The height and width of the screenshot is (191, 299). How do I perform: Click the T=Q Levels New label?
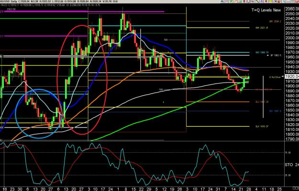coord(266,10)
